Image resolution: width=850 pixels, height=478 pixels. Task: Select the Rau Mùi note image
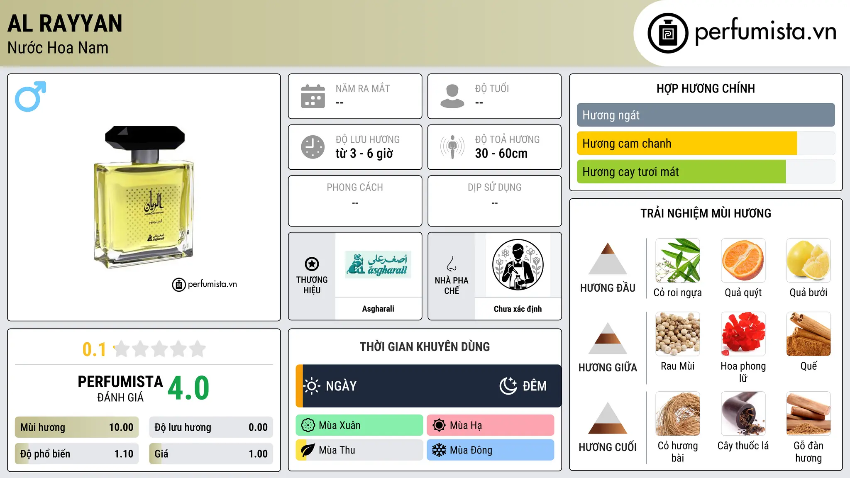[678, 334]
